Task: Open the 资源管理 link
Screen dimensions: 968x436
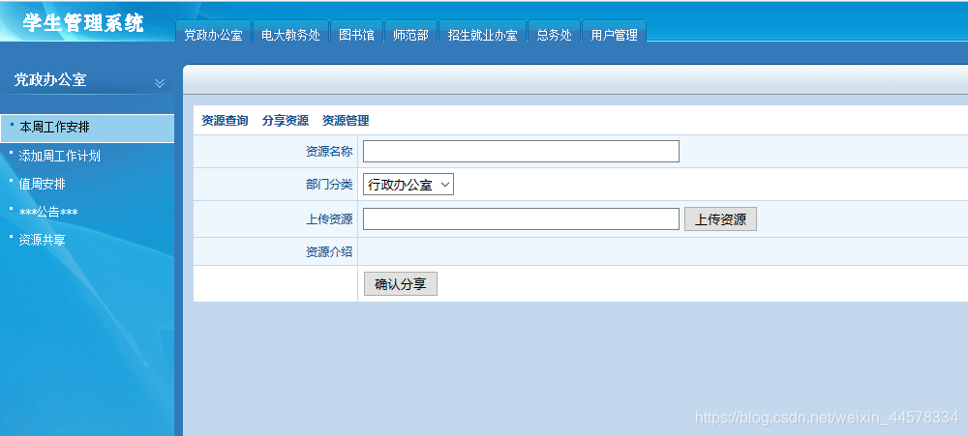Action: click(x=346, y=121)
